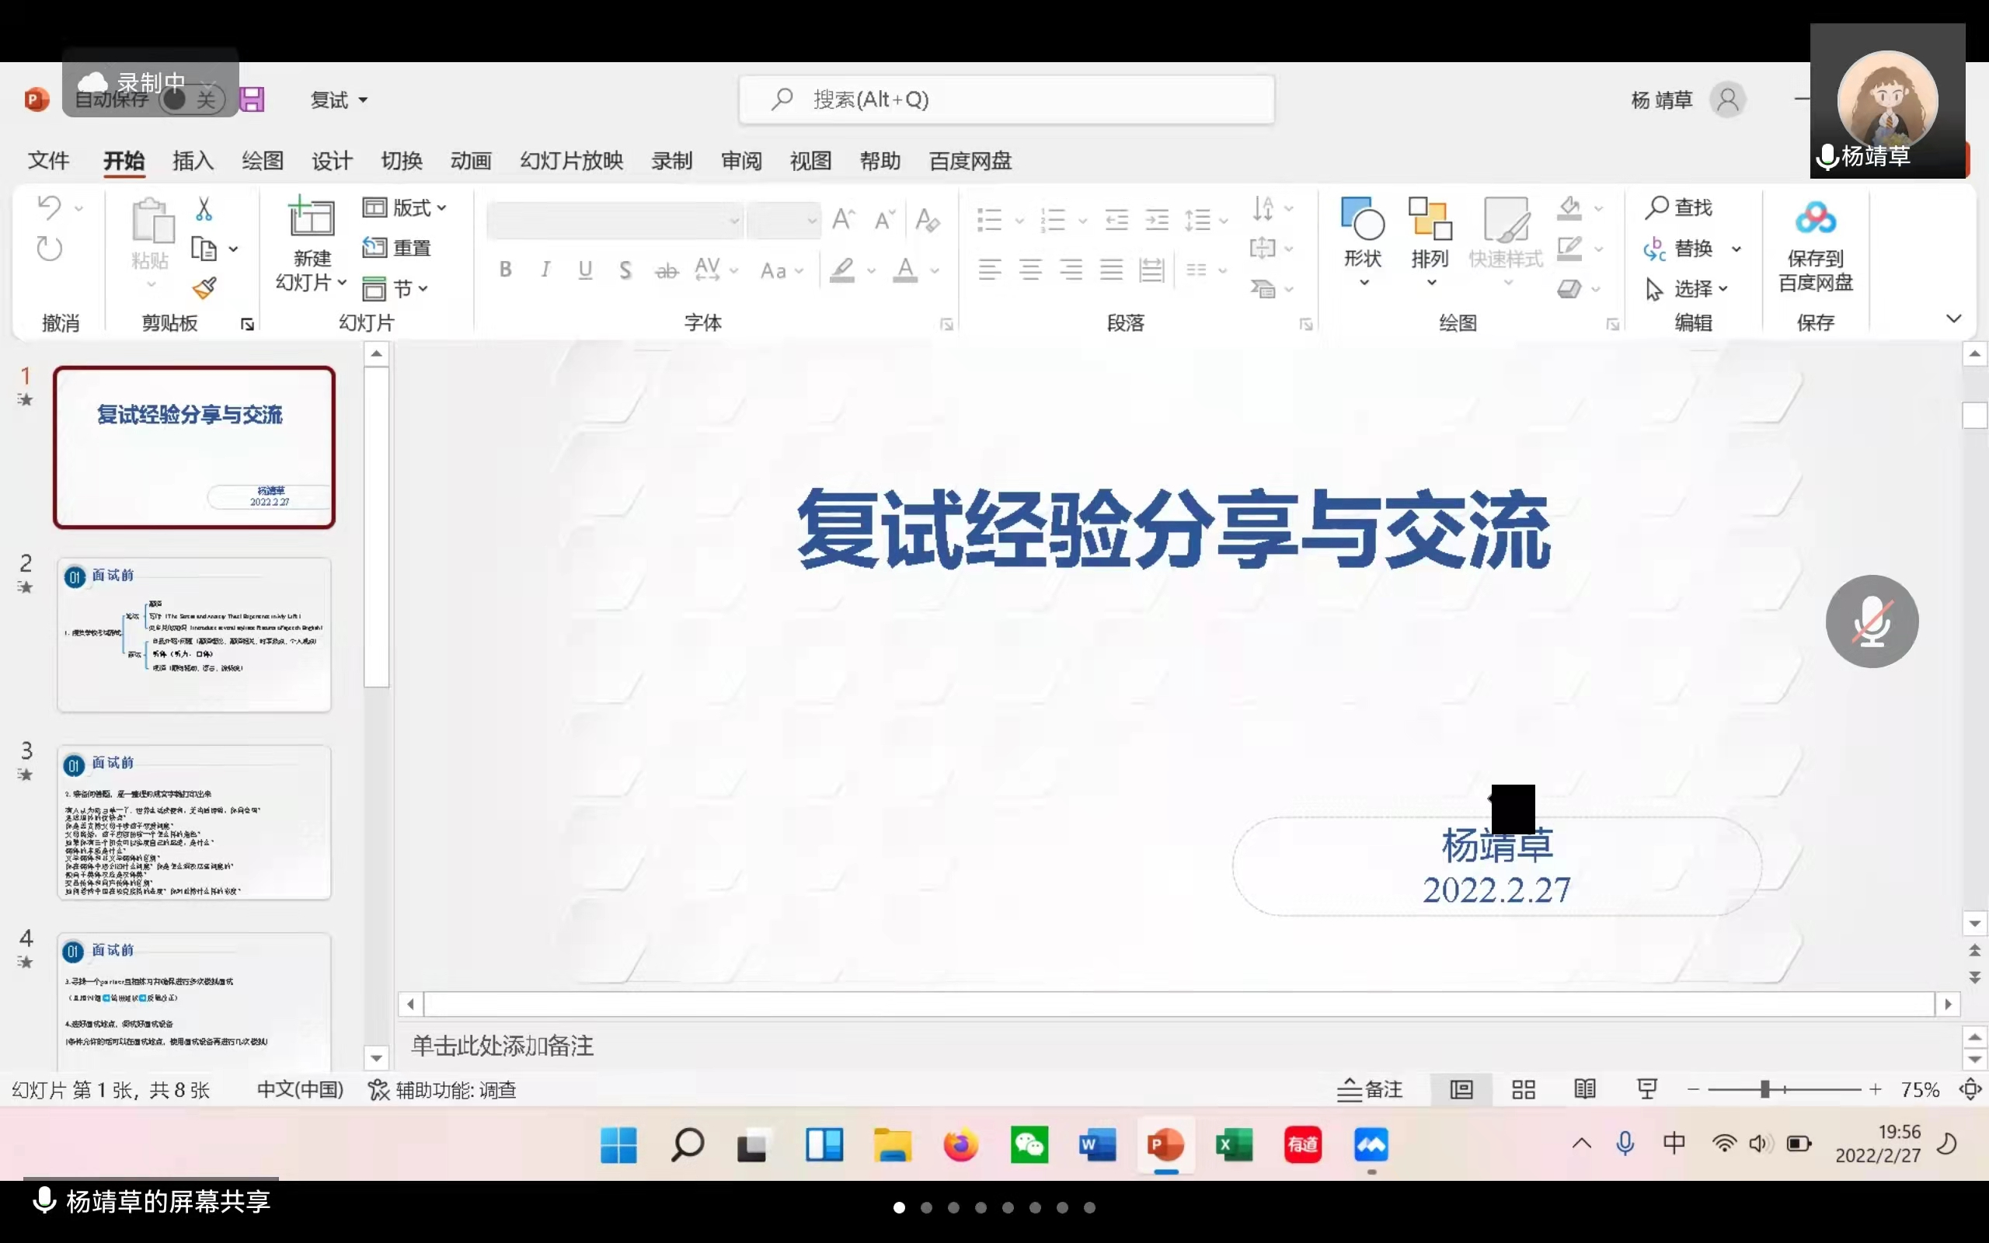This screenshot has width=1989, height=1243.
Task: Click the Increase indent icon
Action: 1157,220
